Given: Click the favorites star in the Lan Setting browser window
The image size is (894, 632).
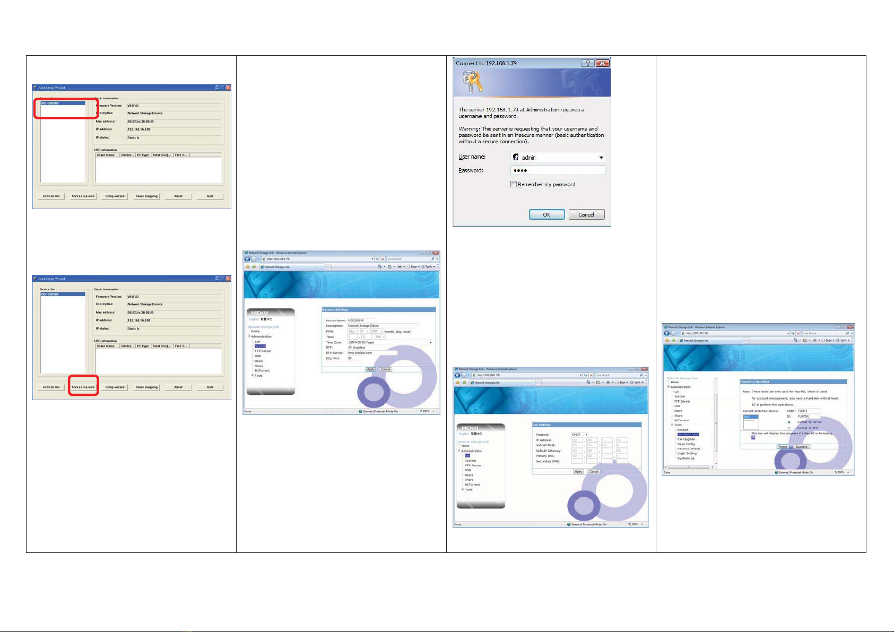Looking at the screenshot, I should point(457,382).
